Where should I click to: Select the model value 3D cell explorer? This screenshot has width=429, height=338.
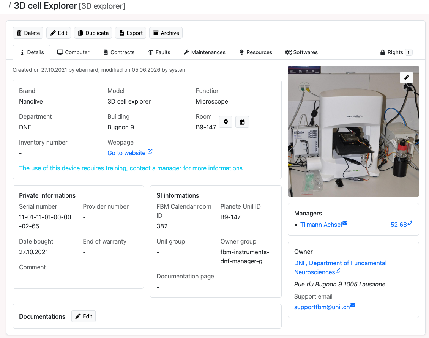pos(129,101)
